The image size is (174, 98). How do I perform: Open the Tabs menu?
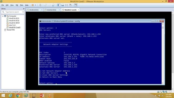coord(21,5)
